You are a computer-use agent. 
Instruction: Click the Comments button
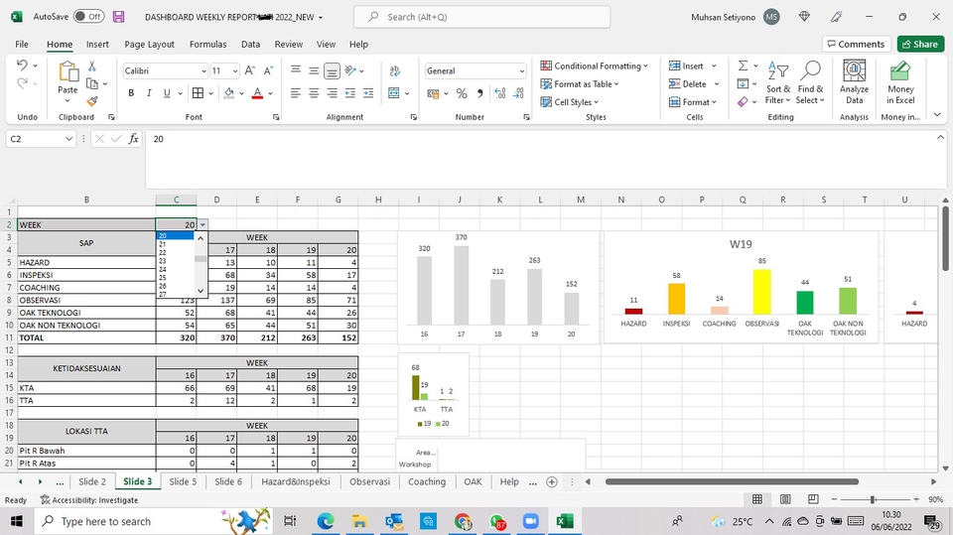855,45
